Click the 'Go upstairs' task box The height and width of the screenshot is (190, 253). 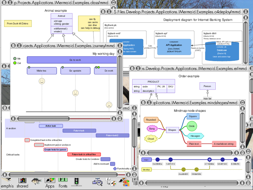[x=75, y=71]
